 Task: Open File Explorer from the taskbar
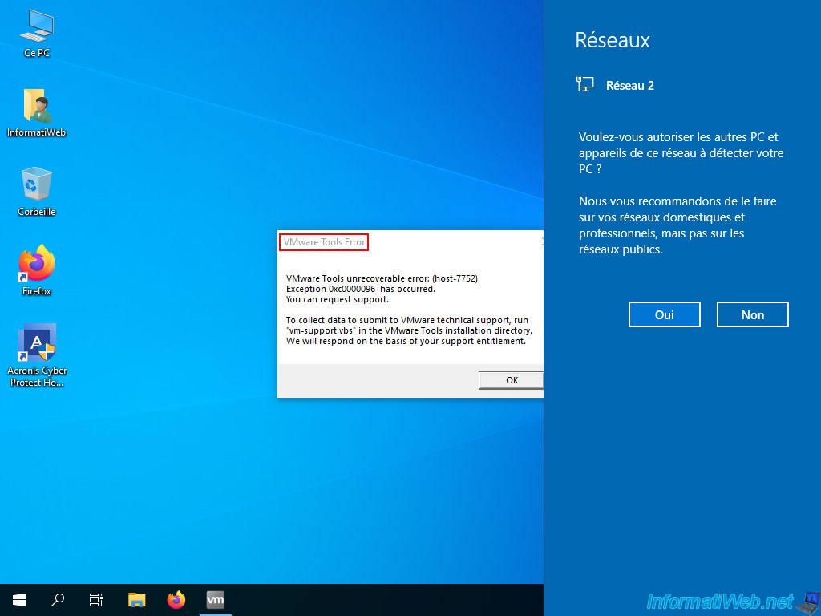136,600
